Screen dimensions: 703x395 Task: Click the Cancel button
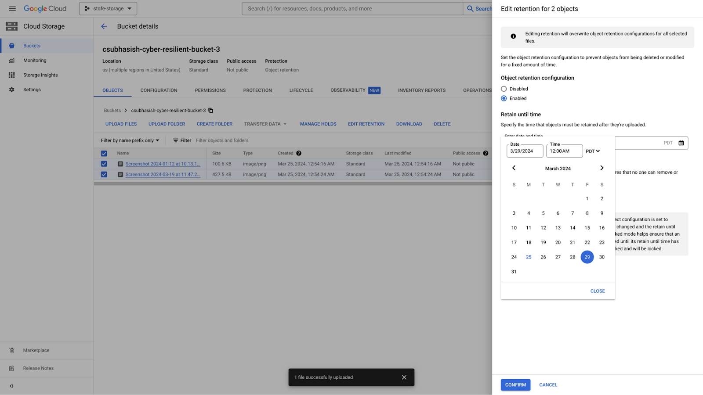tap(548, 385)
